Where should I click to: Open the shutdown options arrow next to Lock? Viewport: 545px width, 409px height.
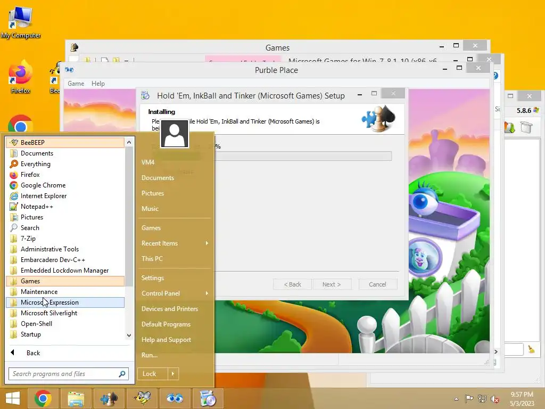(x=173, y=374)
